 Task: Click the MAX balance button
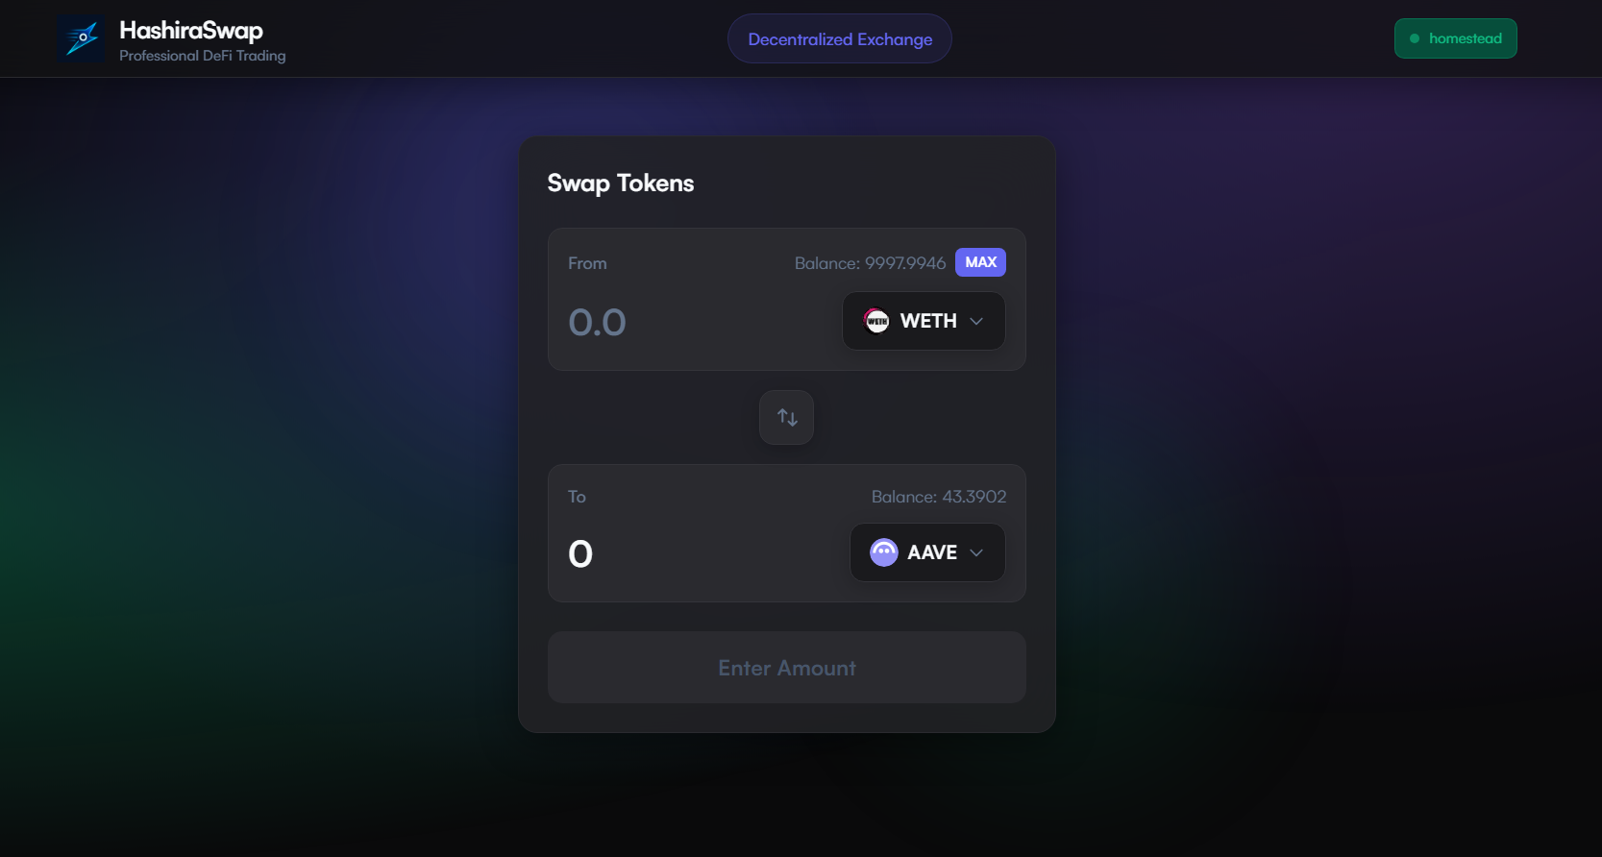point(980,262)
